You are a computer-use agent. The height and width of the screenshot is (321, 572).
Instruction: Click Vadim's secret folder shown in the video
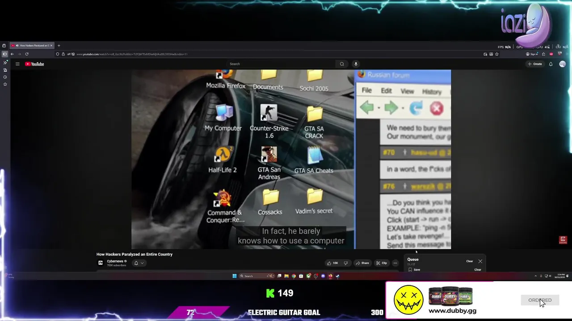(314, 201)
